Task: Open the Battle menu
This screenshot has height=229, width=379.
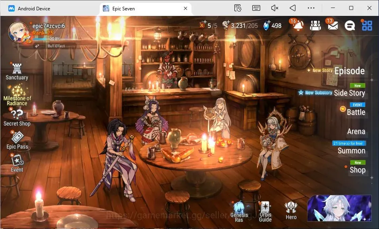Action: tap(356, 112)
